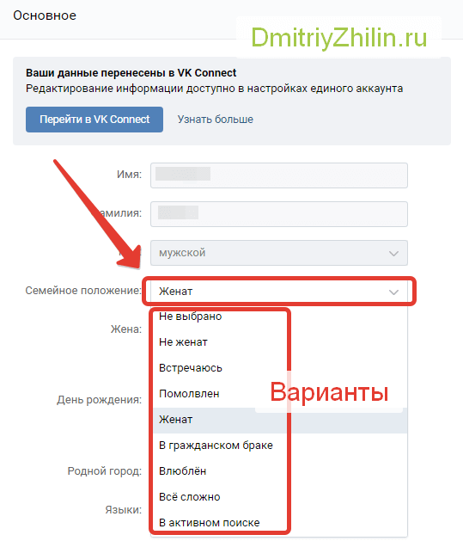Click into the Фамилия input field
463x541 pixels.
[x=279, y=214]
